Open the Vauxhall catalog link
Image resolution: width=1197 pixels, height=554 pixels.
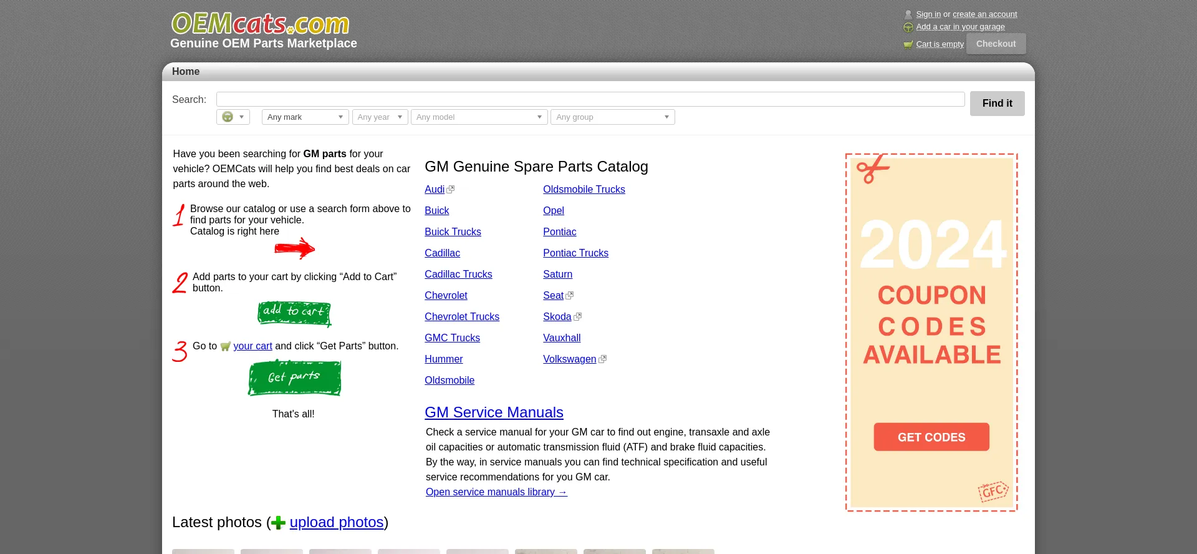(x=562, y=338)
